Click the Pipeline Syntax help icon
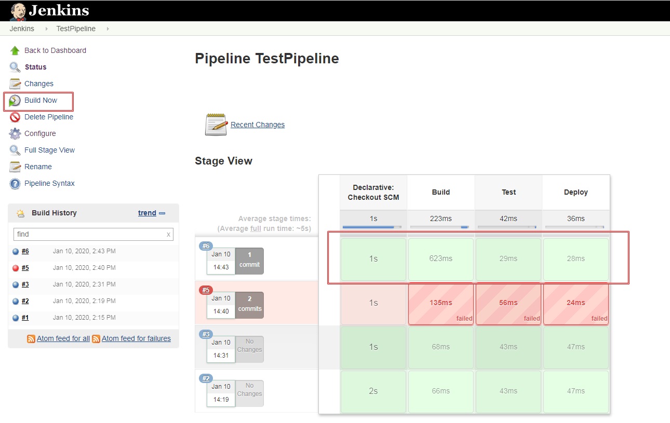 coord(15,183)
